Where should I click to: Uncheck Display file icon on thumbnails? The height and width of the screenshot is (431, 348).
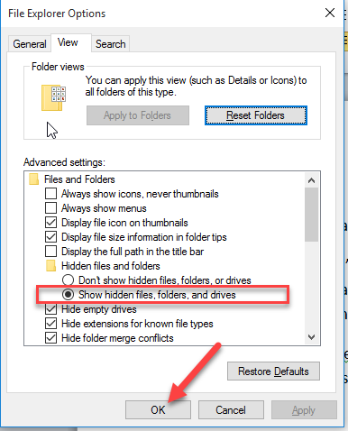click(x=50, y=223)
